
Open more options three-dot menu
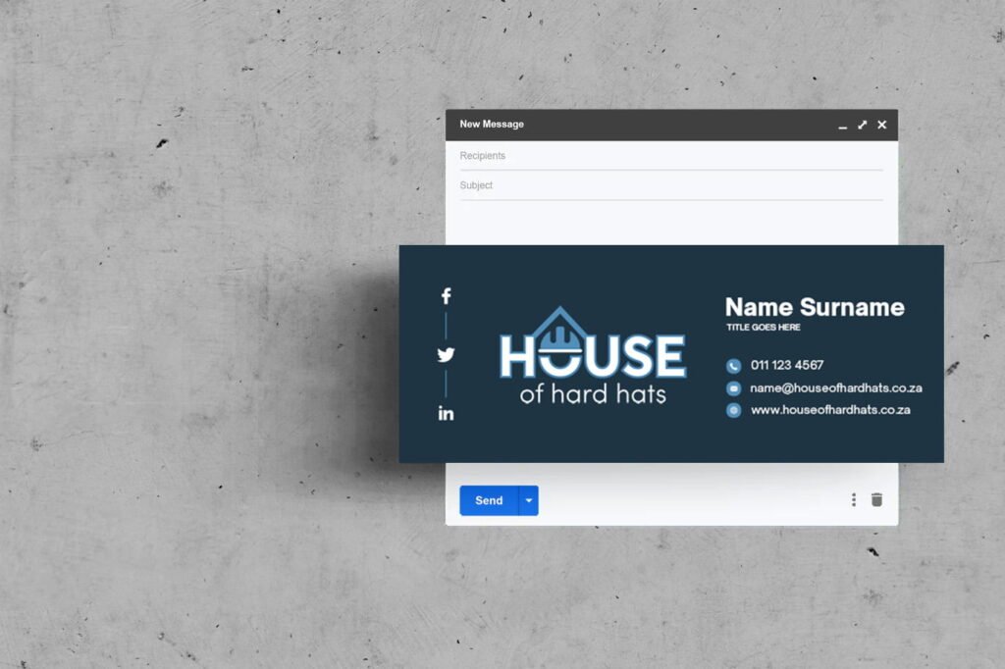[x=853, y=500]
